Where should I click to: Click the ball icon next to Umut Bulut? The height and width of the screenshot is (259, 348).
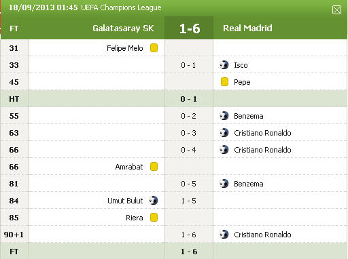[154, 201]
